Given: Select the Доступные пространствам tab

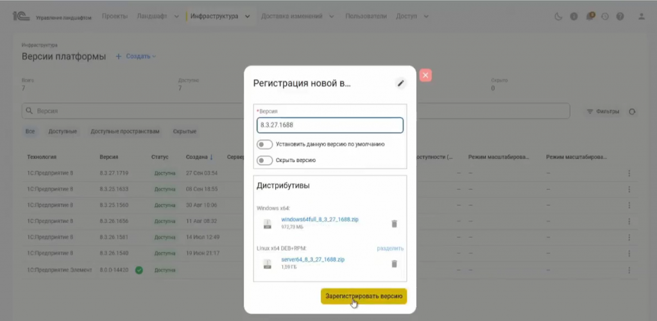Looking at the screenshot, I should 125,131.
